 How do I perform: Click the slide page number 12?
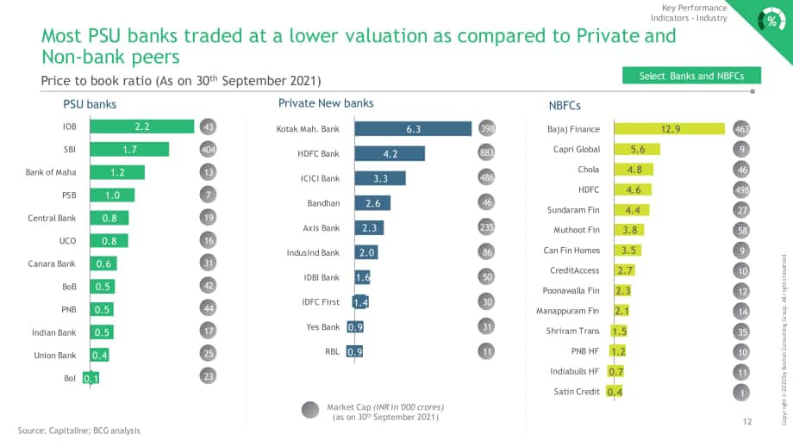pos(747,422)
